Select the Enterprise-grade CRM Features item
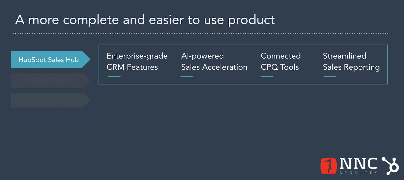 coord(137,61)
